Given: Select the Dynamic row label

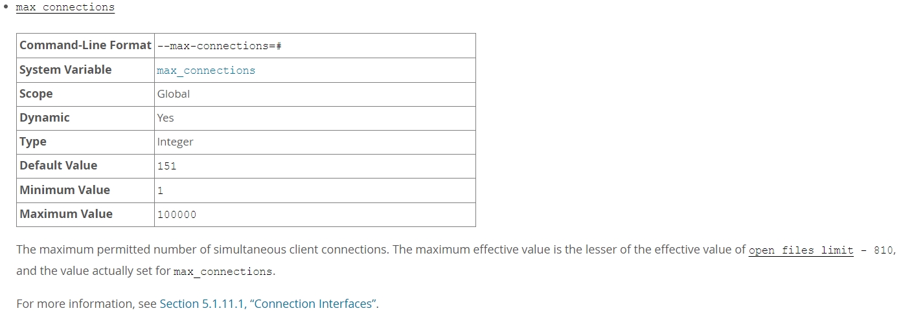Looking at the screenshot, I should (45, 118).
